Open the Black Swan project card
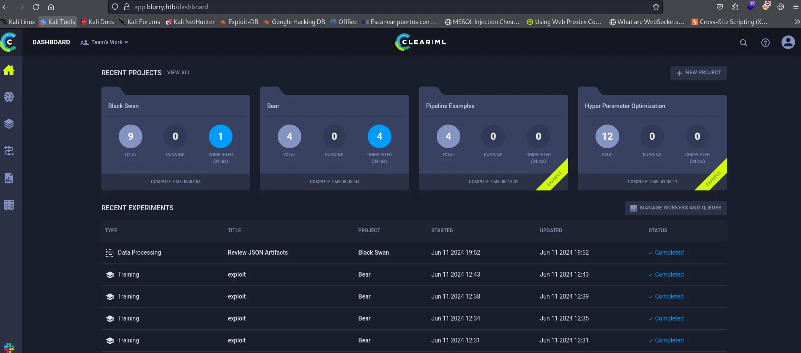 pyautogui.click(x=176, y=138)
